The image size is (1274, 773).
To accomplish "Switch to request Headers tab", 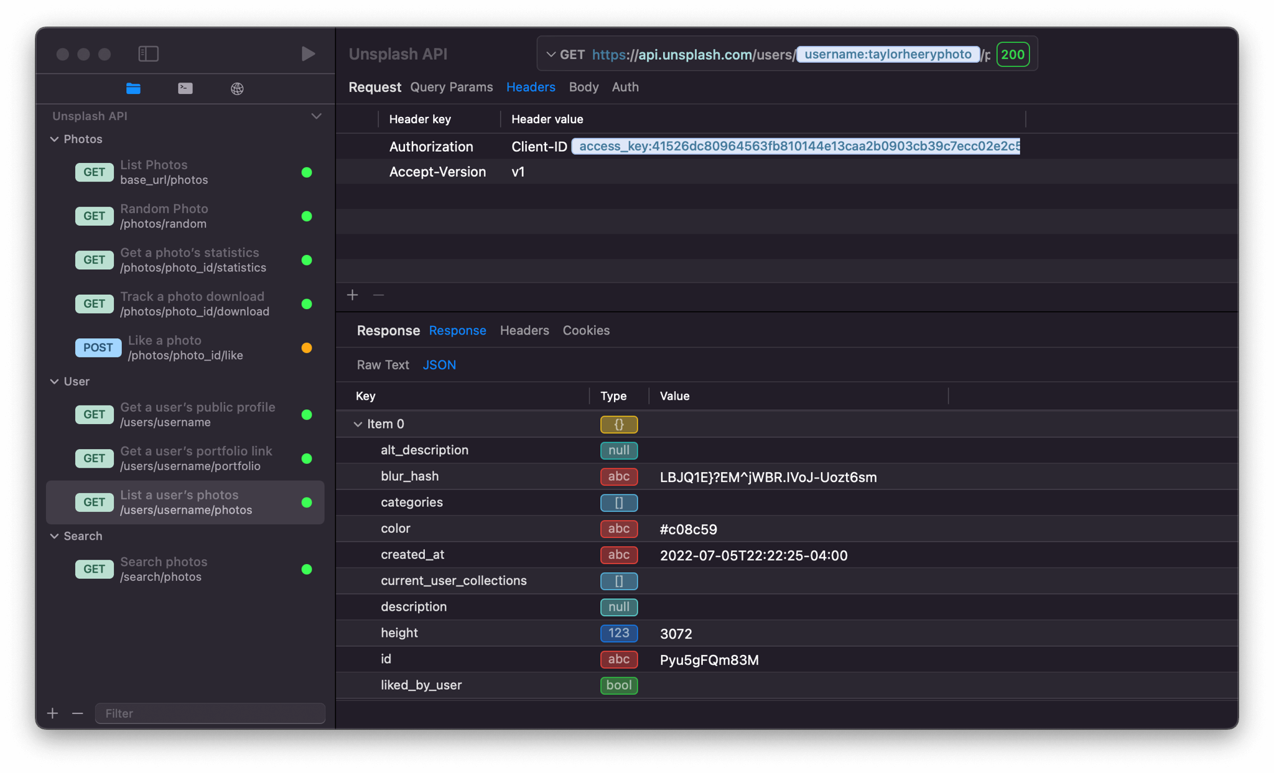I will click(531, 87).
